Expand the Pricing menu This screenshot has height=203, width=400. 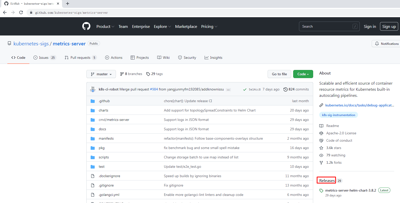coord(209,26)
